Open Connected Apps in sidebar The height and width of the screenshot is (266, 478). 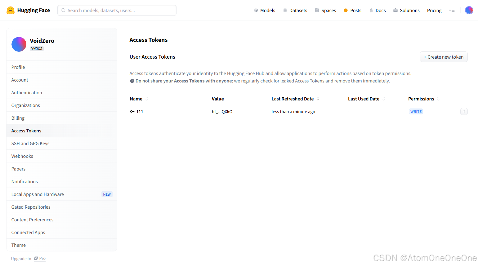[62, 232]
